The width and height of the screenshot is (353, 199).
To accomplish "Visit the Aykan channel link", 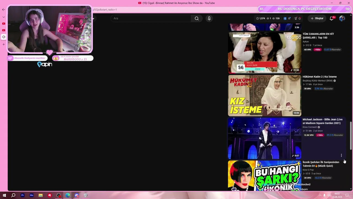I will click(x=306, y=42).
